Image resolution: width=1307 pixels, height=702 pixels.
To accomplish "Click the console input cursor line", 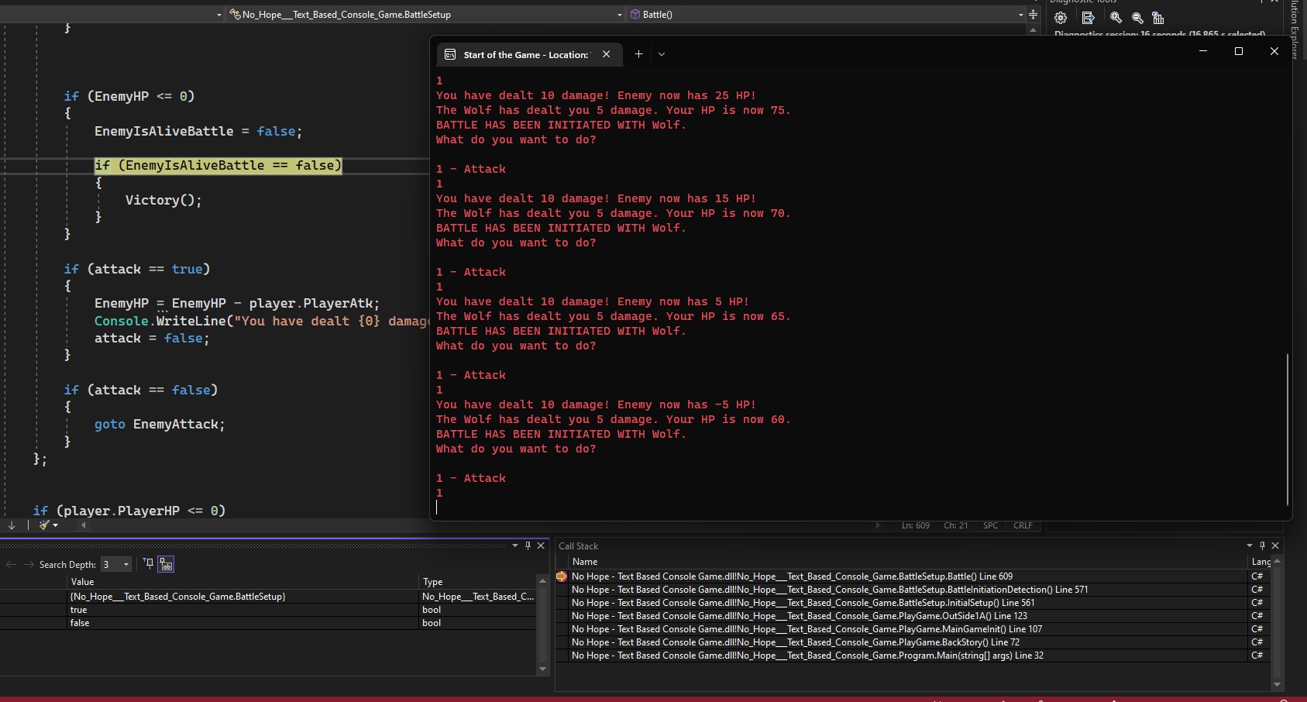I will coord(437,508).
